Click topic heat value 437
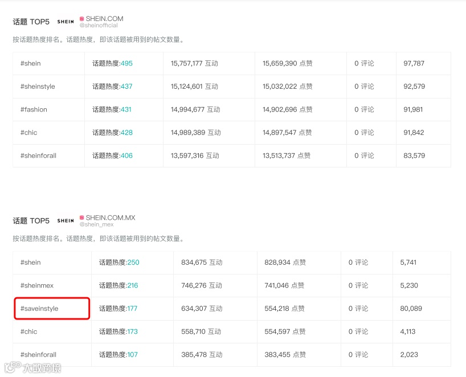The height and width of the screenshot is (377, 466). point(126,87)
